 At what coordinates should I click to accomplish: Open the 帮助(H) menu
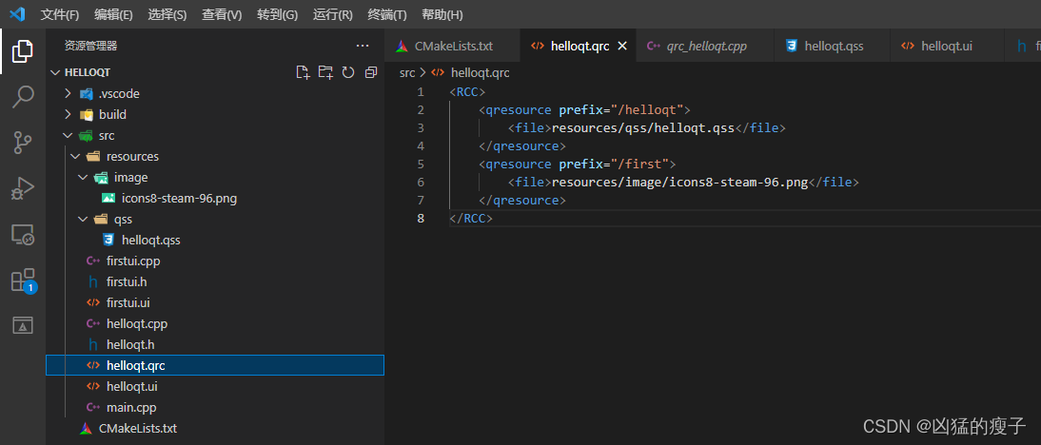[442, 14]
